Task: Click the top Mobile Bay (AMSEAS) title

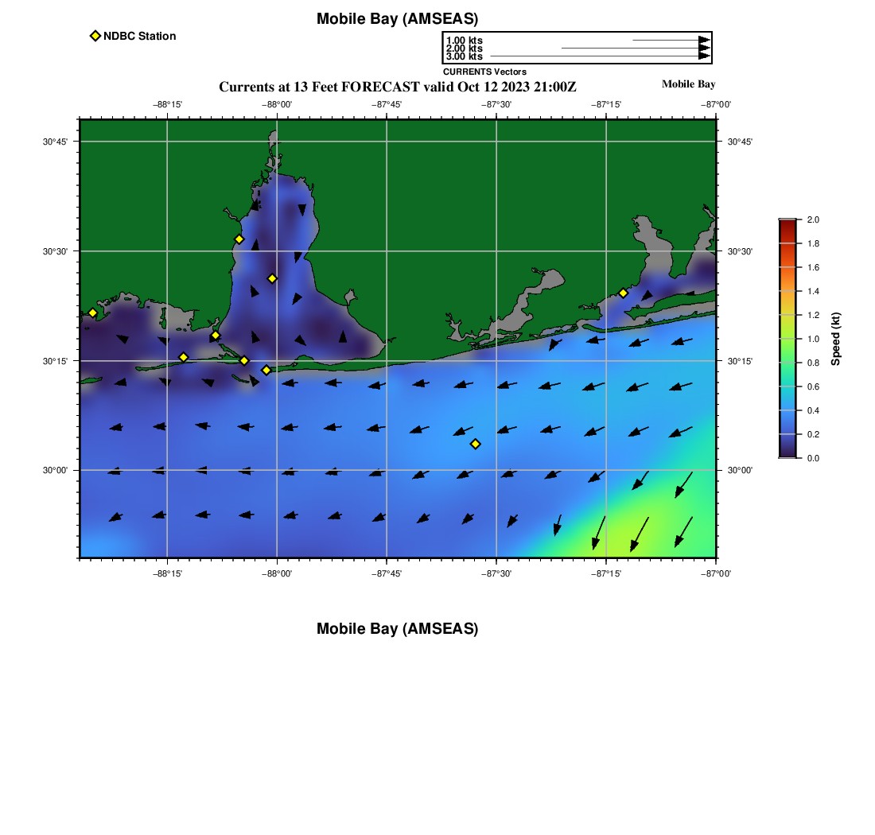Action: (x=397, y=19)
